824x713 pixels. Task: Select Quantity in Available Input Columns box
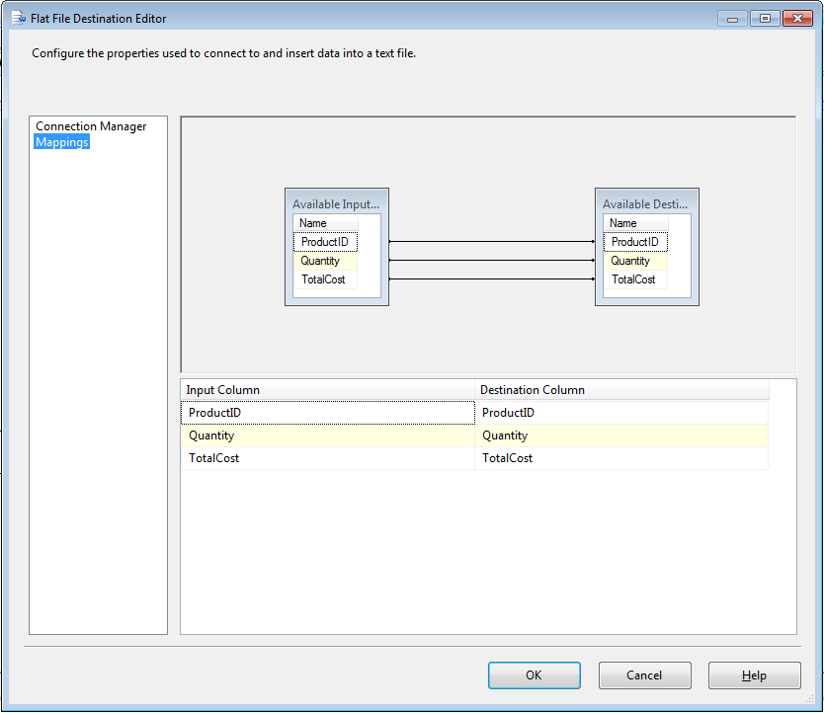(x=325, y=261)
